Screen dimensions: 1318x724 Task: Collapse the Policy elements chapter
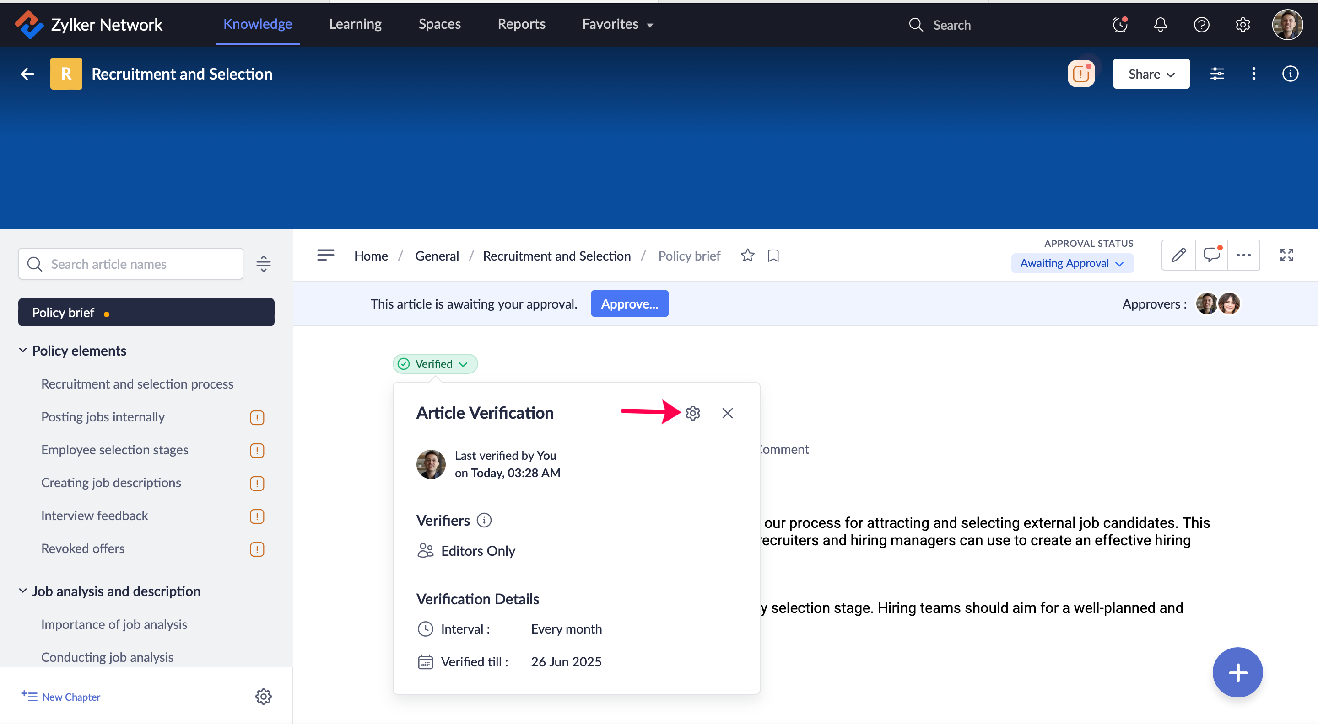[x=22, y=351]
